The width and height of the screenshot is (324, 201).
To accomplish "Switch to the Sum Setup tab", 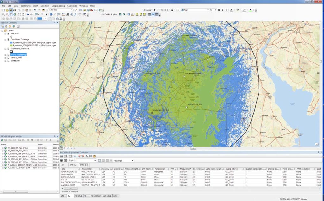I will click(x=107, y=196).
